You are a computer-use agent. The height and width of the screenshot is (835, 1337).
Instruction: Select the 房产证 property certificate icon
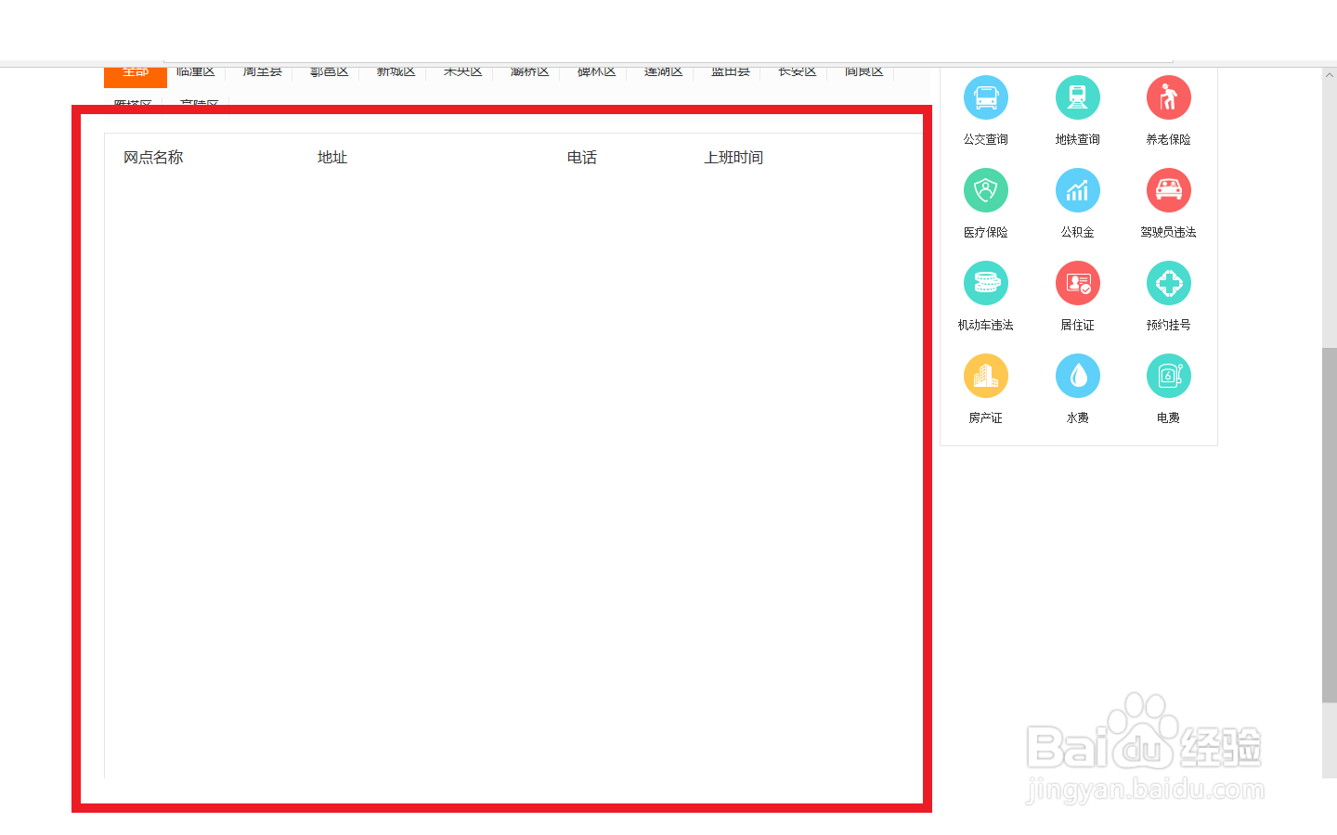(985, 376)
